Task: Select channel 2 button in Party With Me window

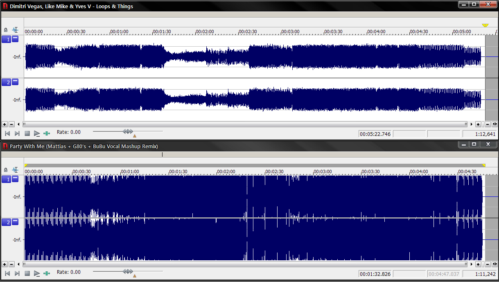Action: click(x=6, y=222)
